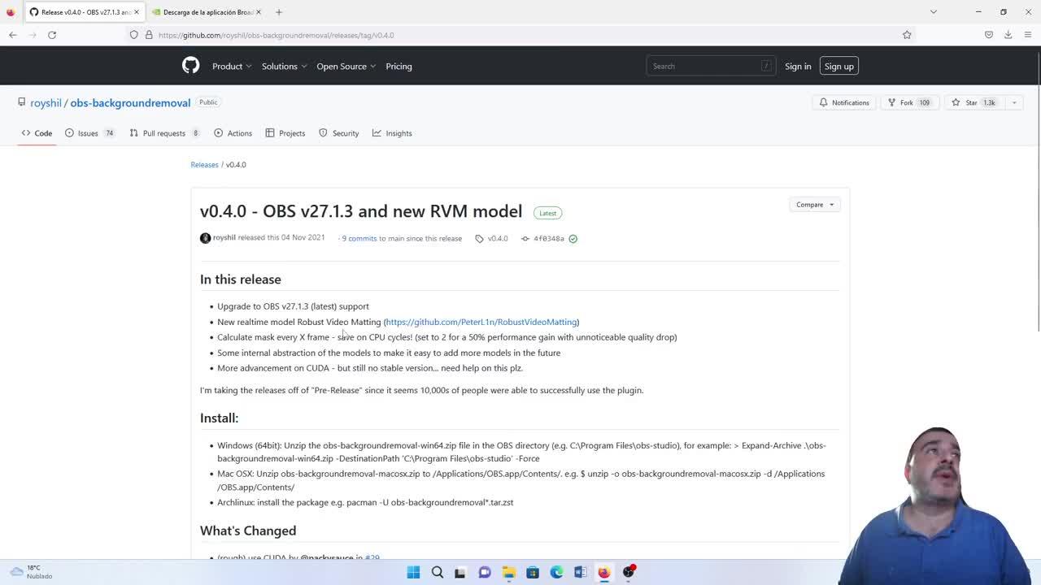Go to Releases in the breadcrumb
The image size is (1041, 585).
click(204, 165)
